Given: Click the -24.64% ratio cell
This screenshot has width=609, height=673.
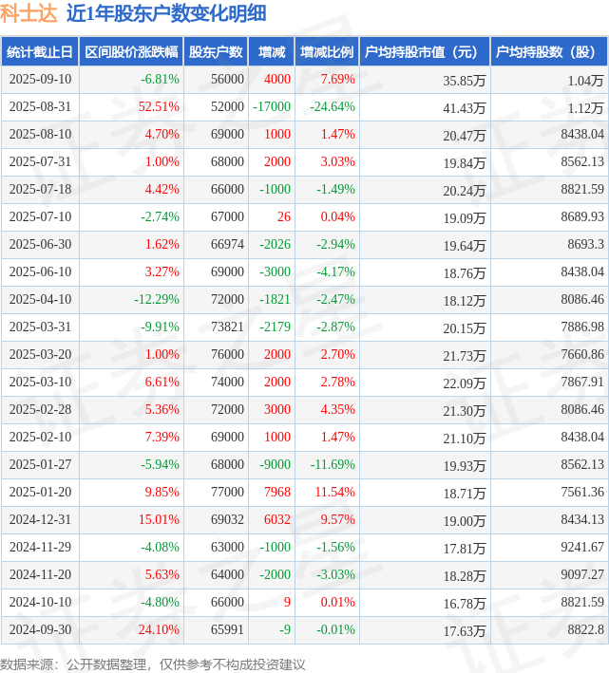Looking at the screenshot, I should tap(333, 107).
